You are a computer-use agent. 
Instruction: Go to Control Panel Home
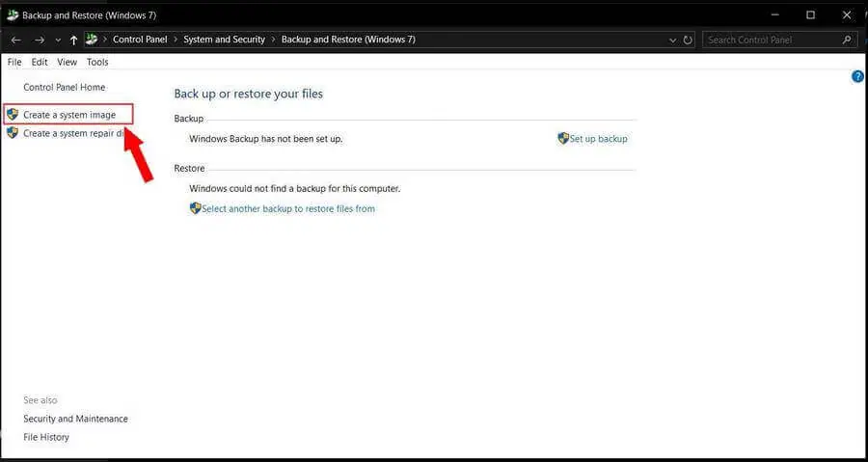(x=65, y=87)
